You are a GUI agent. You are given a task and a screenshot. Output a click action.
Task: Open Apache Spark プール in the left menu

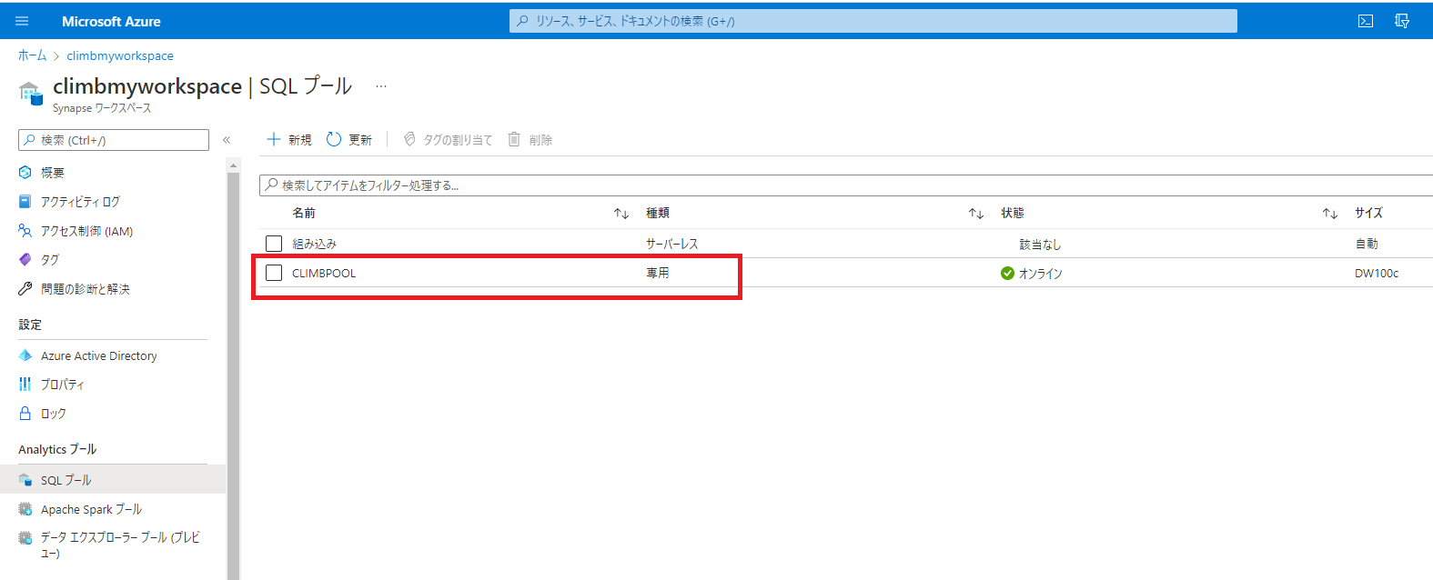(92, 509)
